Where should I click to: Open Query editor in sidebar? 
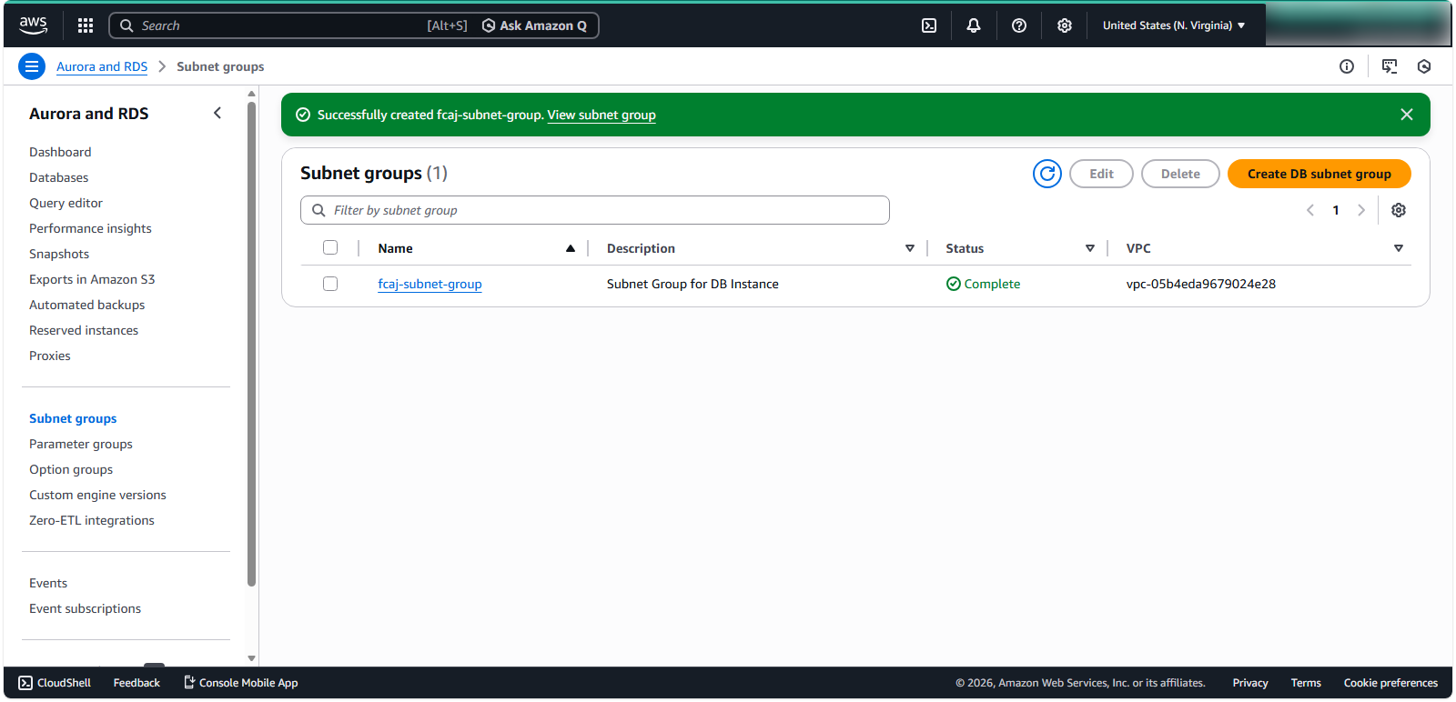pos(66,203)
